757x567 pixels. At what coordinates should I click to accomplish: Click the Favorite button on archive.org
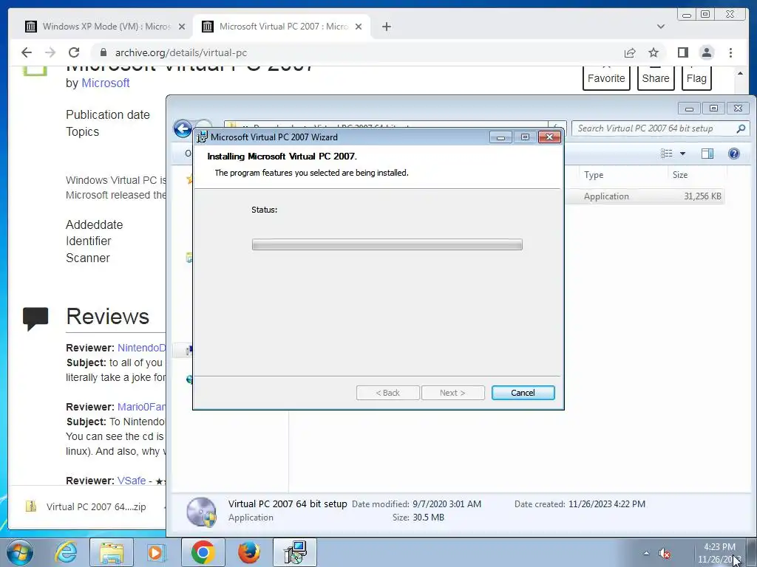pos(606,78)
